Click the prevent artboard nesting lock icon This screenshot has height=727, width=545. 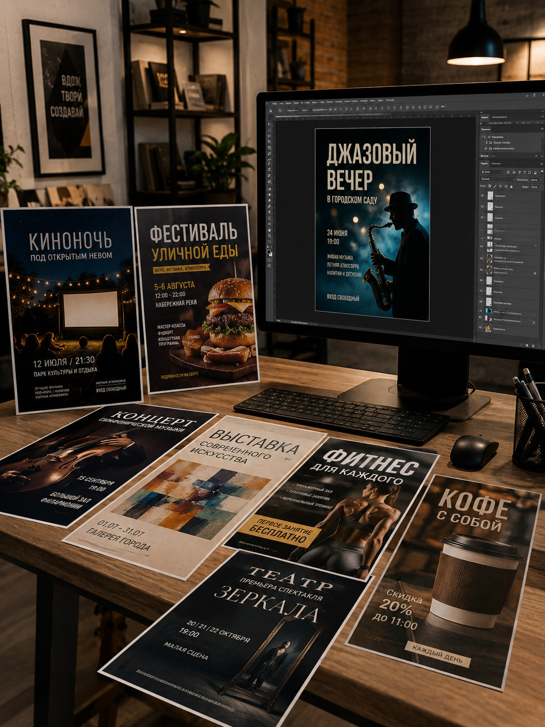point(506,186)
